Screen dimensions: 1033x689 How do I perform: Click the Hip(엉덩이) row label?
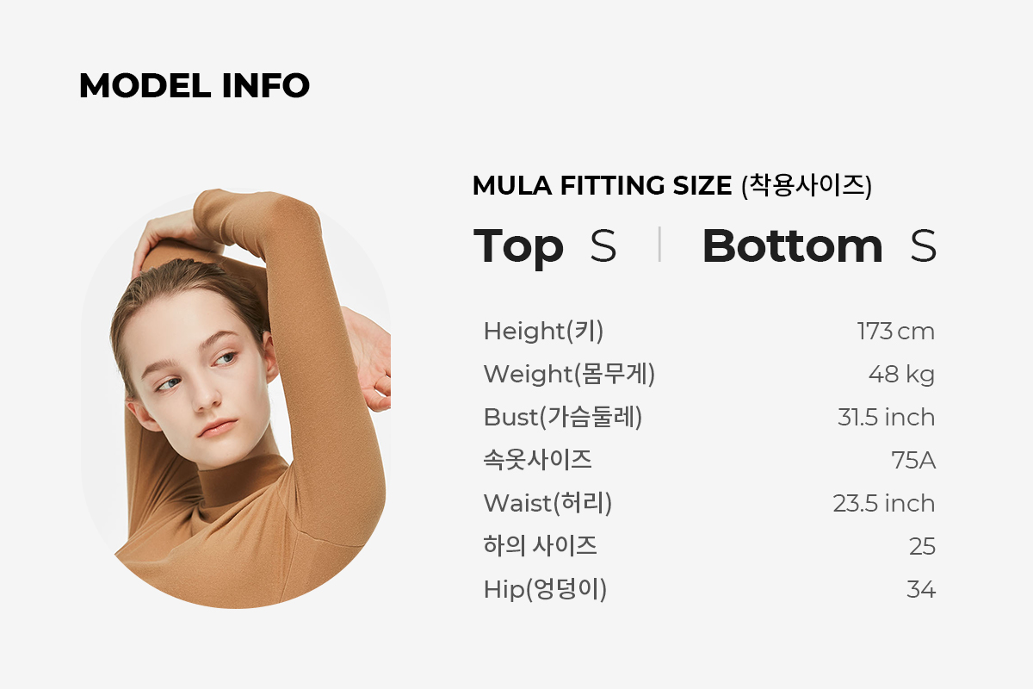(546, 590)
